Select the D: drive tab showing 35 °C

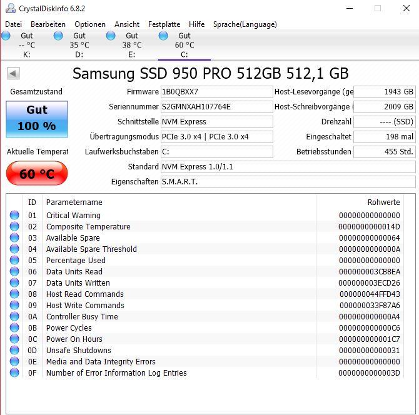[x=79, y=45]
